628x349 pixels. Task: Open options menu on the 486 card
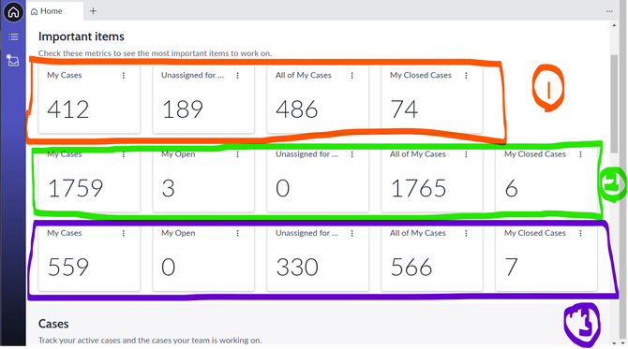pos(352,75)
